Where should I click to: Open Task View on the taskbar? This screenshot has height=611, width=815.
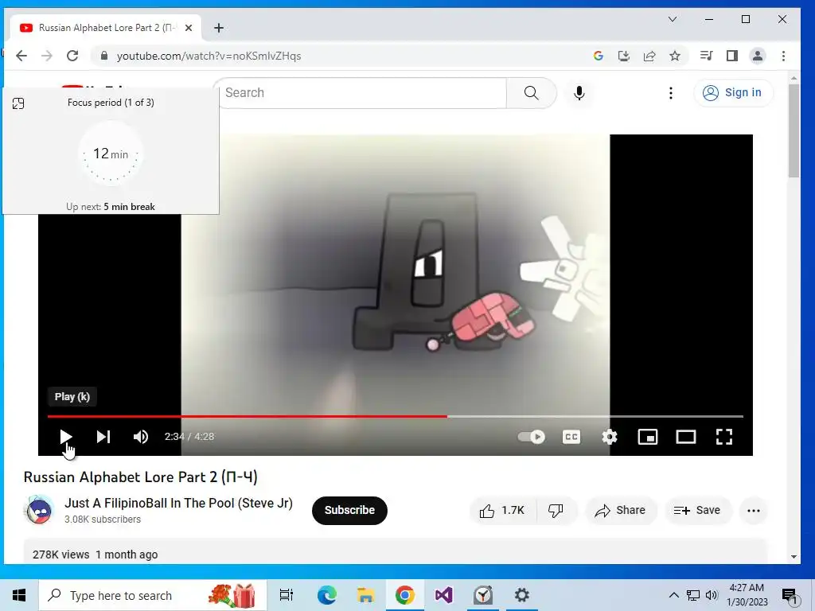click(287, 595)
